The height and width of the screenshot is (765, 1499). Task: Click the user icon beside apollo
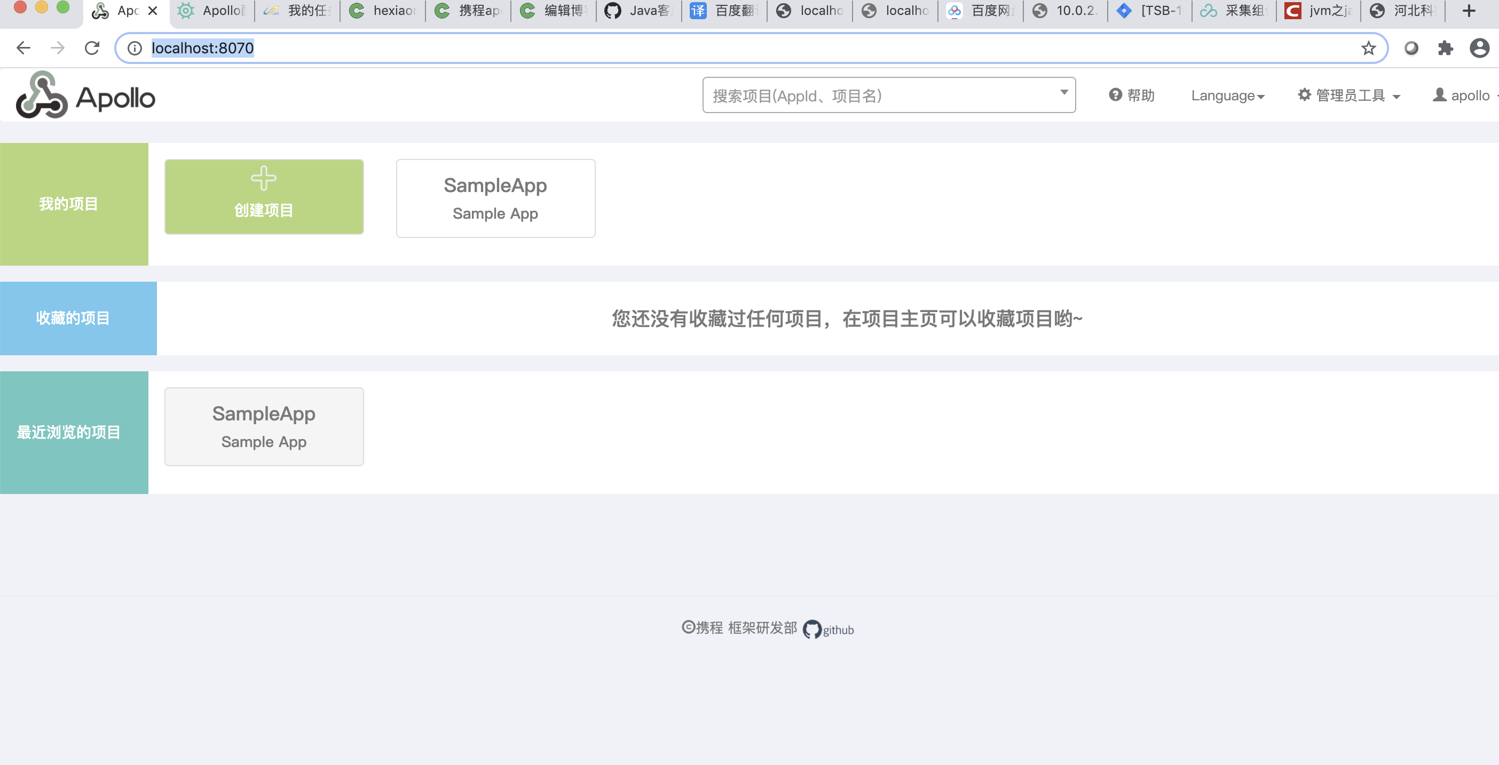pyautogui.click(x=1439, y=95)
